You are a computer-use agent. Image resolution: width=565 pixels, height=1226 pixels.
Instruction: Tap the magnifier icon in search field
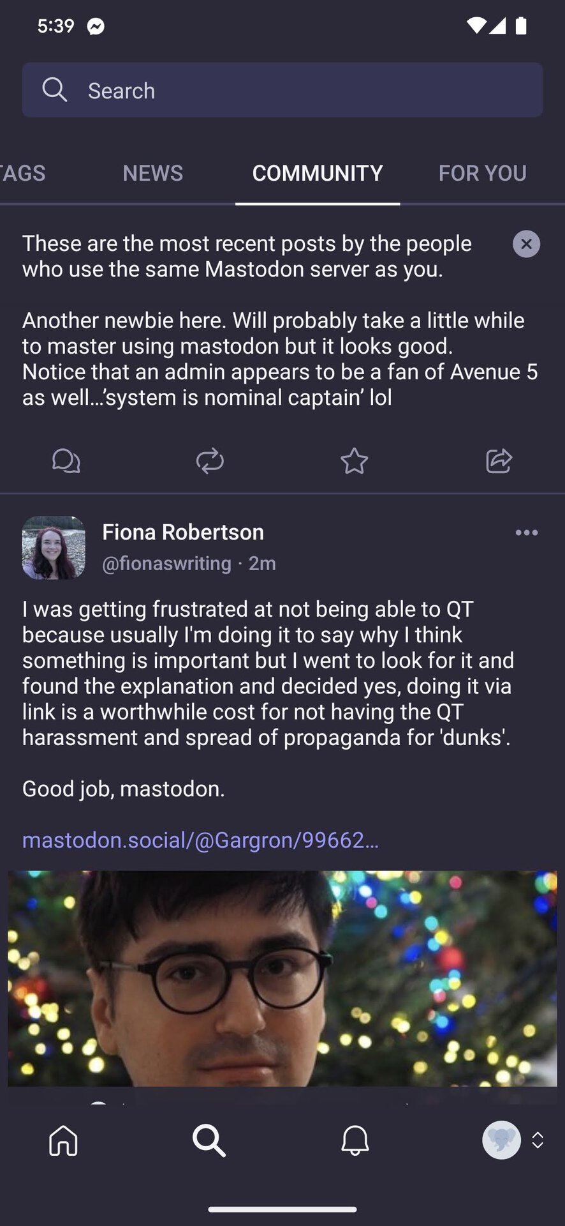54,90
